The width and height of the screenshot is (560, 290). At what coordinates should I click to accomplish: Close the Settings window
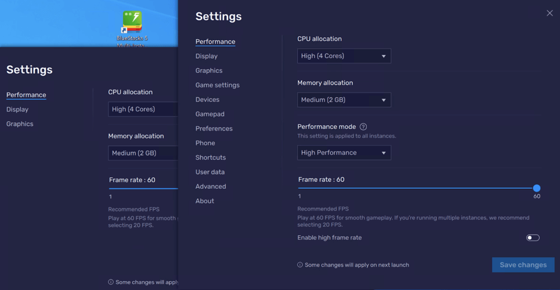pyautogui.click(x=549, y=13)
